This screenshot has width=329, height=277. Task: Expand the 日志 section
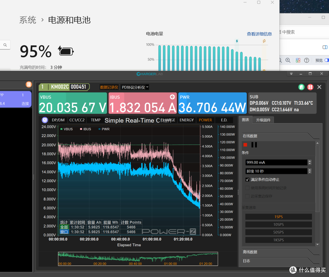tap(281, 261)
